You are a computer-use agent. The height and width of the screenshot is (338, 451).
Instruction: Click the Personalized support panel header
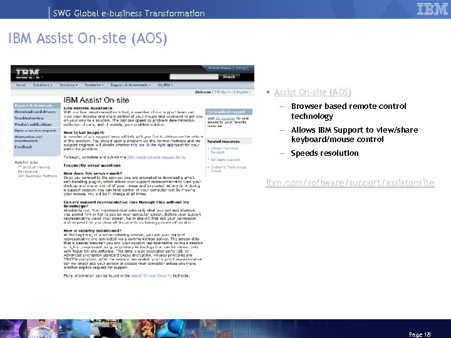tap(229, 112)
